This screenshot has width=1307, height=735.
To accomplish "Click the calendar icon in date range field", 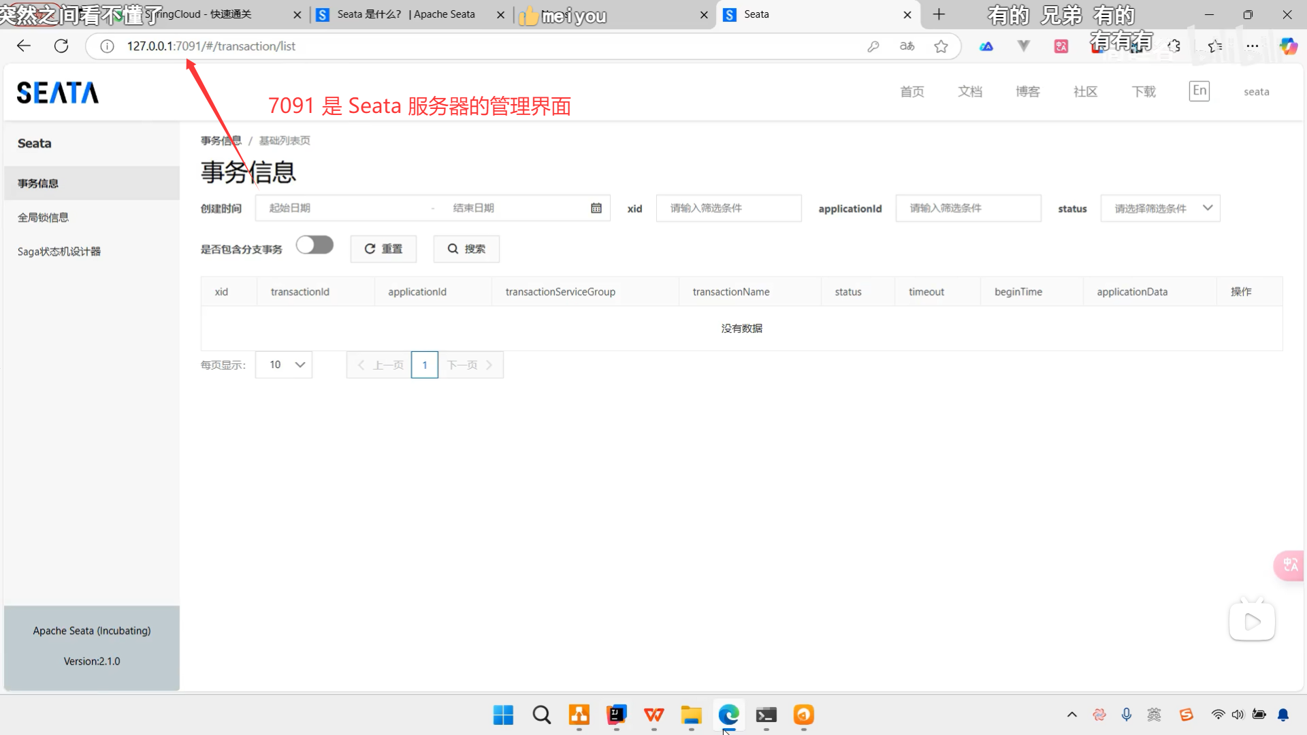I will click(x=596, y=208).
